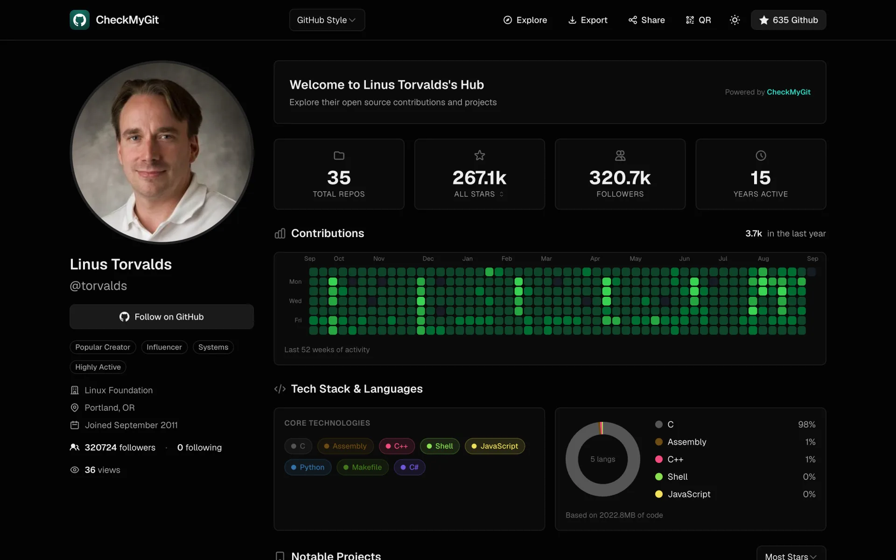Viewport: 896px width, 560px height.
Task: Toggle the All Stars sort arrows
Action: [x=502, y=194]
